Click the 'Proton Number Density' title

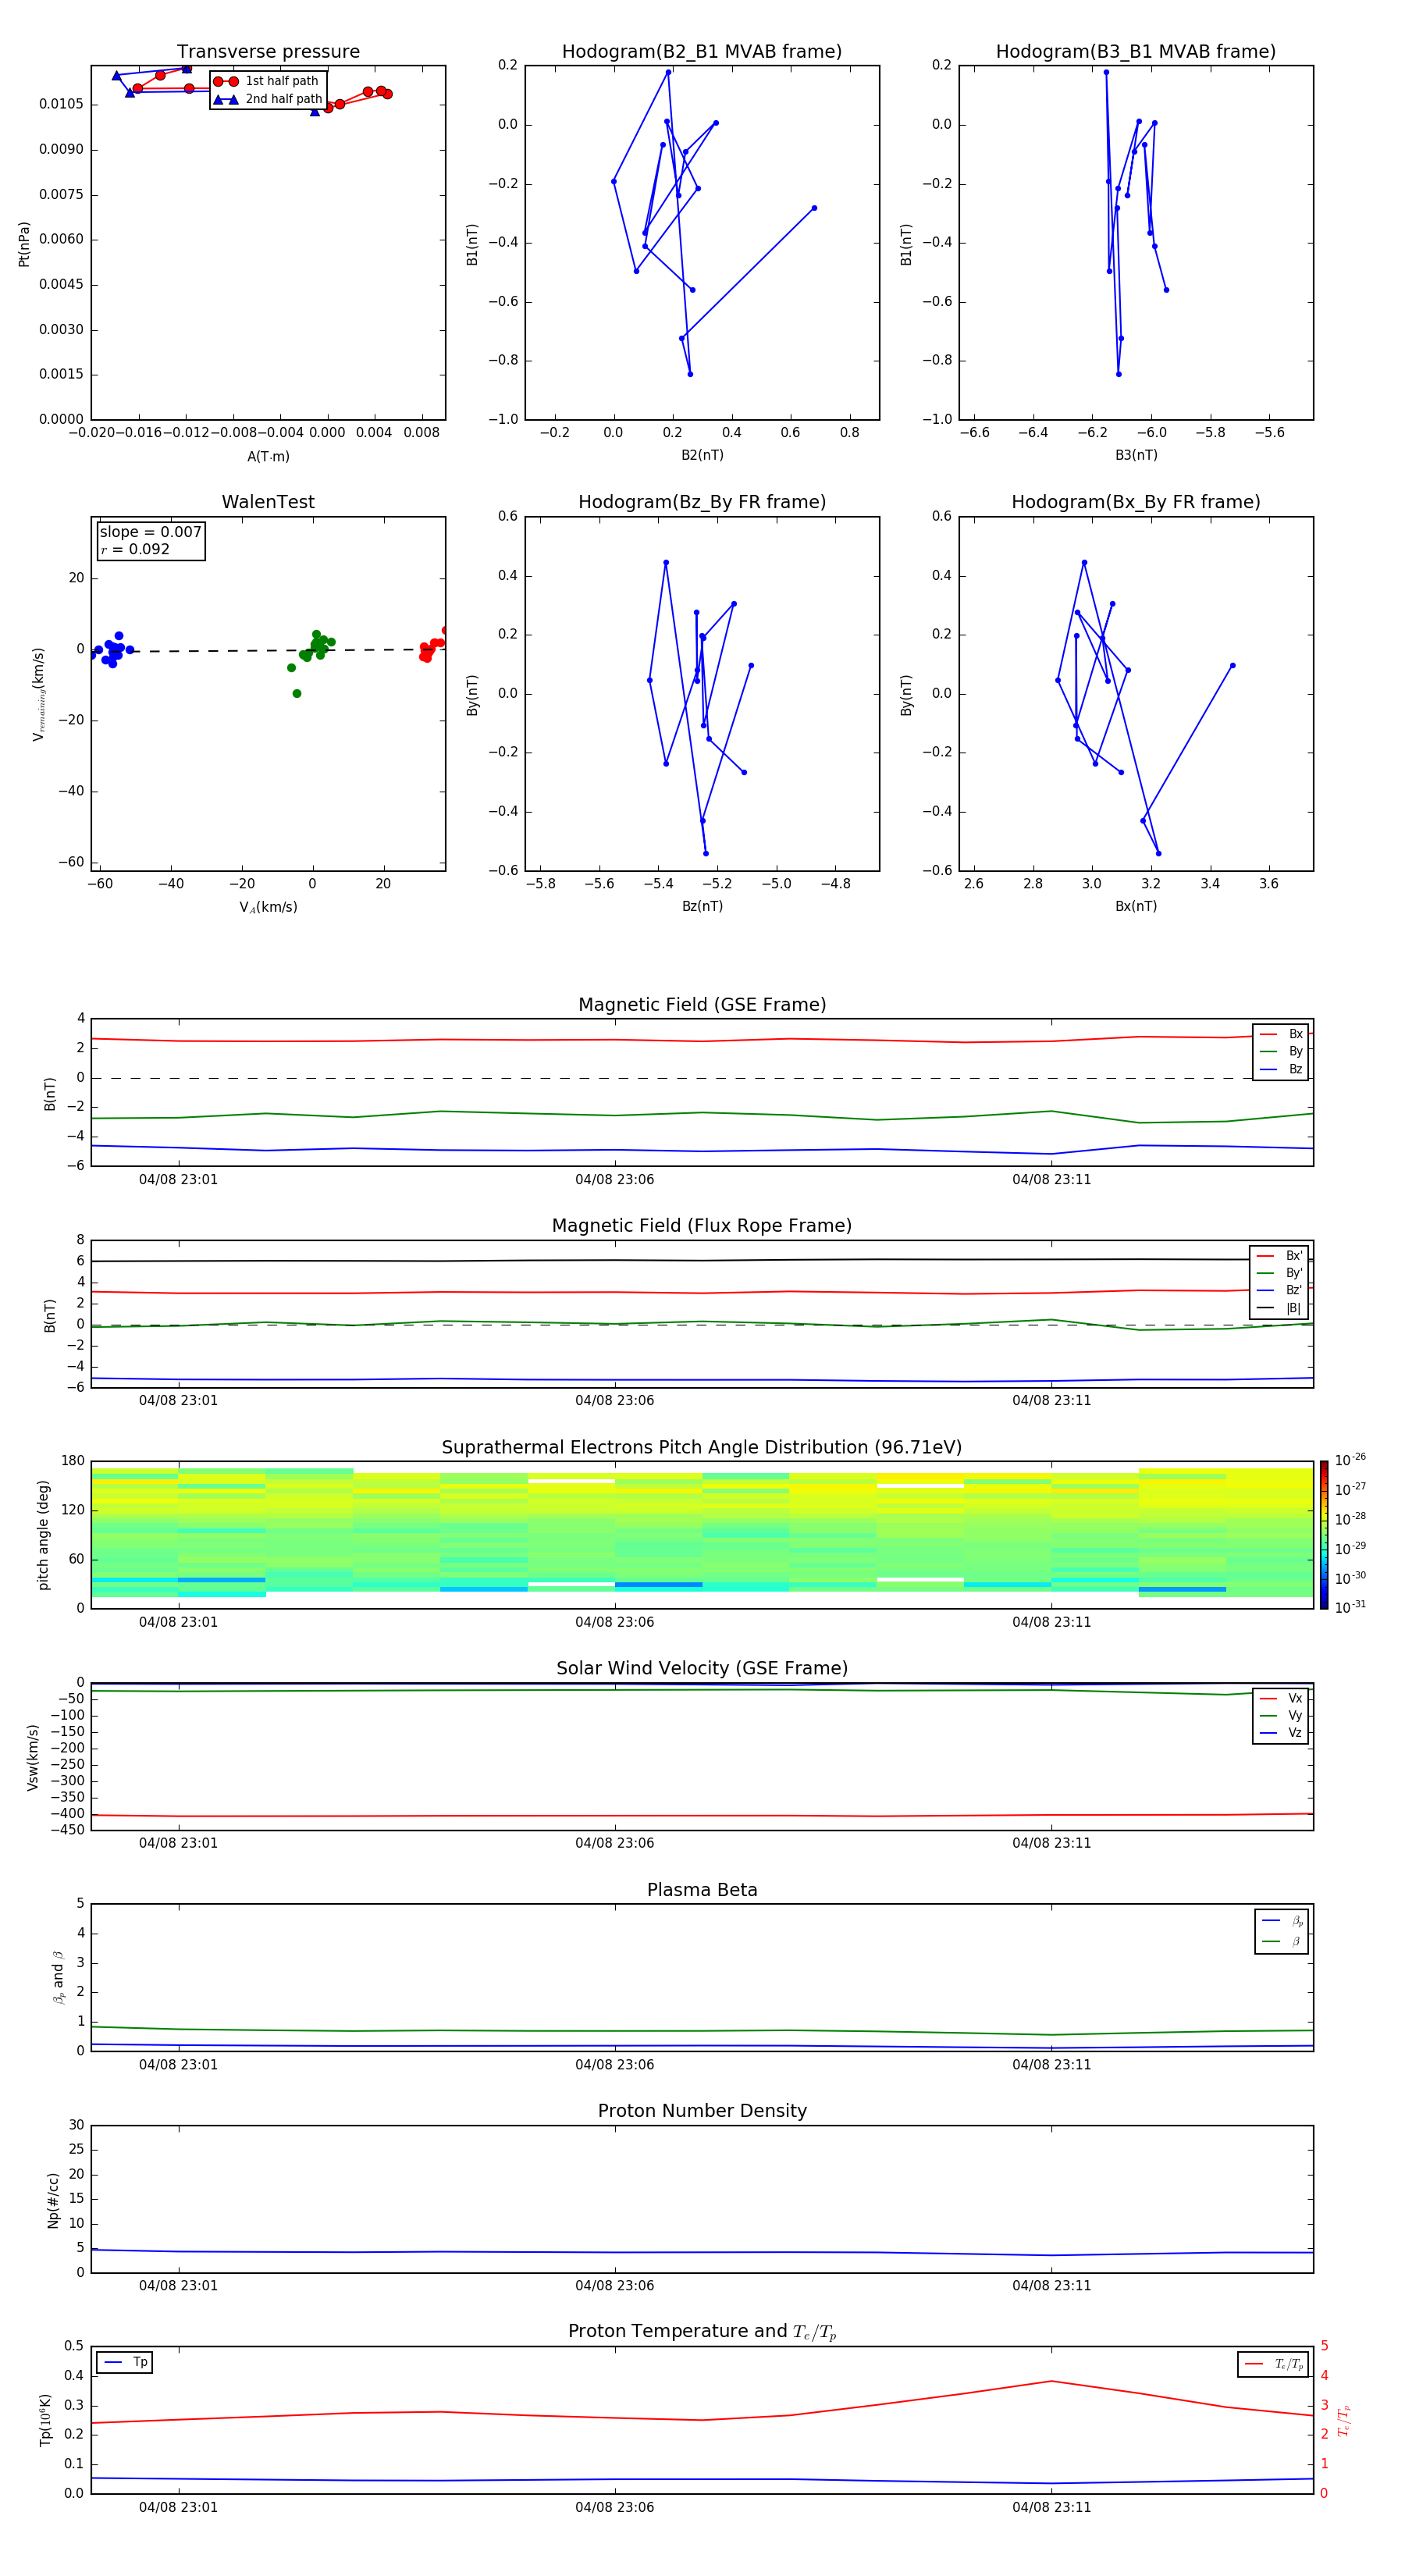702,2111
